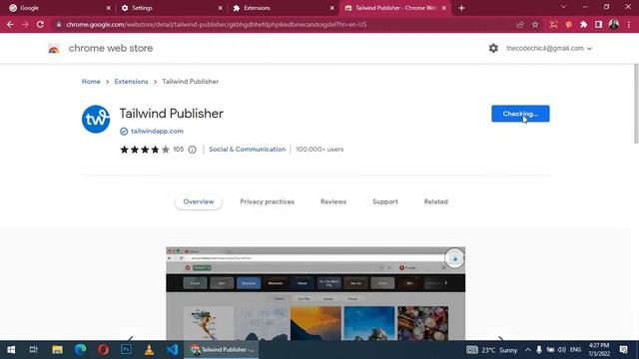Click the 100,000+ users text

(319, 150)
